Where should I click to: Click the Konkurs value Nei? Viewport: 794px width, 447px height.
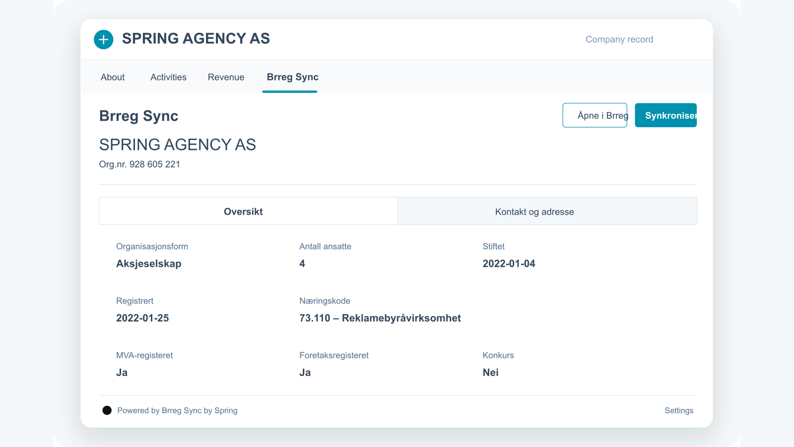491,372
